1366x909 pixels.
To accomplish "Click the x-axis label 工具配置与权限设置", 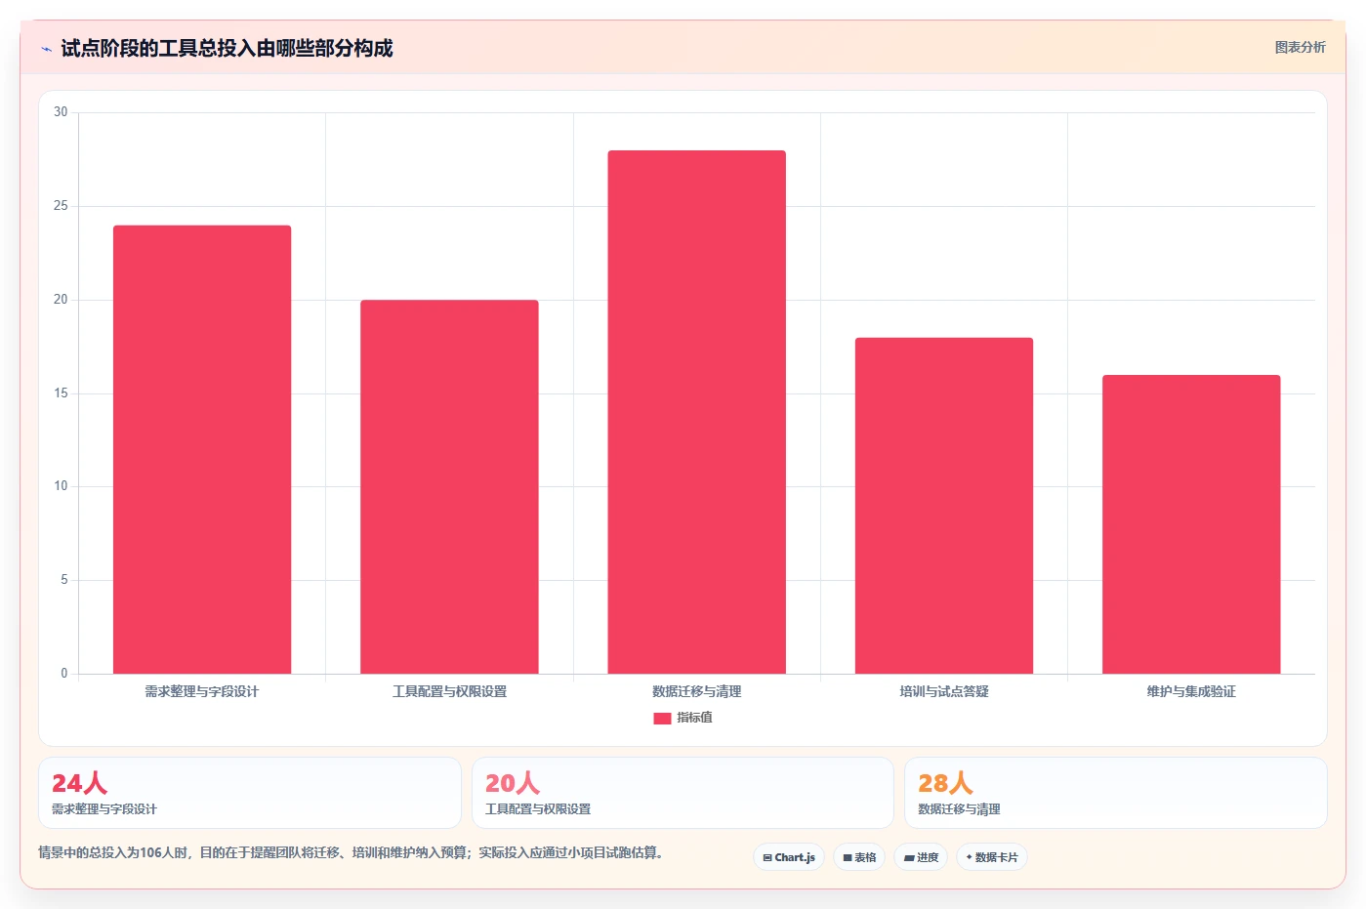I will [x=449, y=691].
